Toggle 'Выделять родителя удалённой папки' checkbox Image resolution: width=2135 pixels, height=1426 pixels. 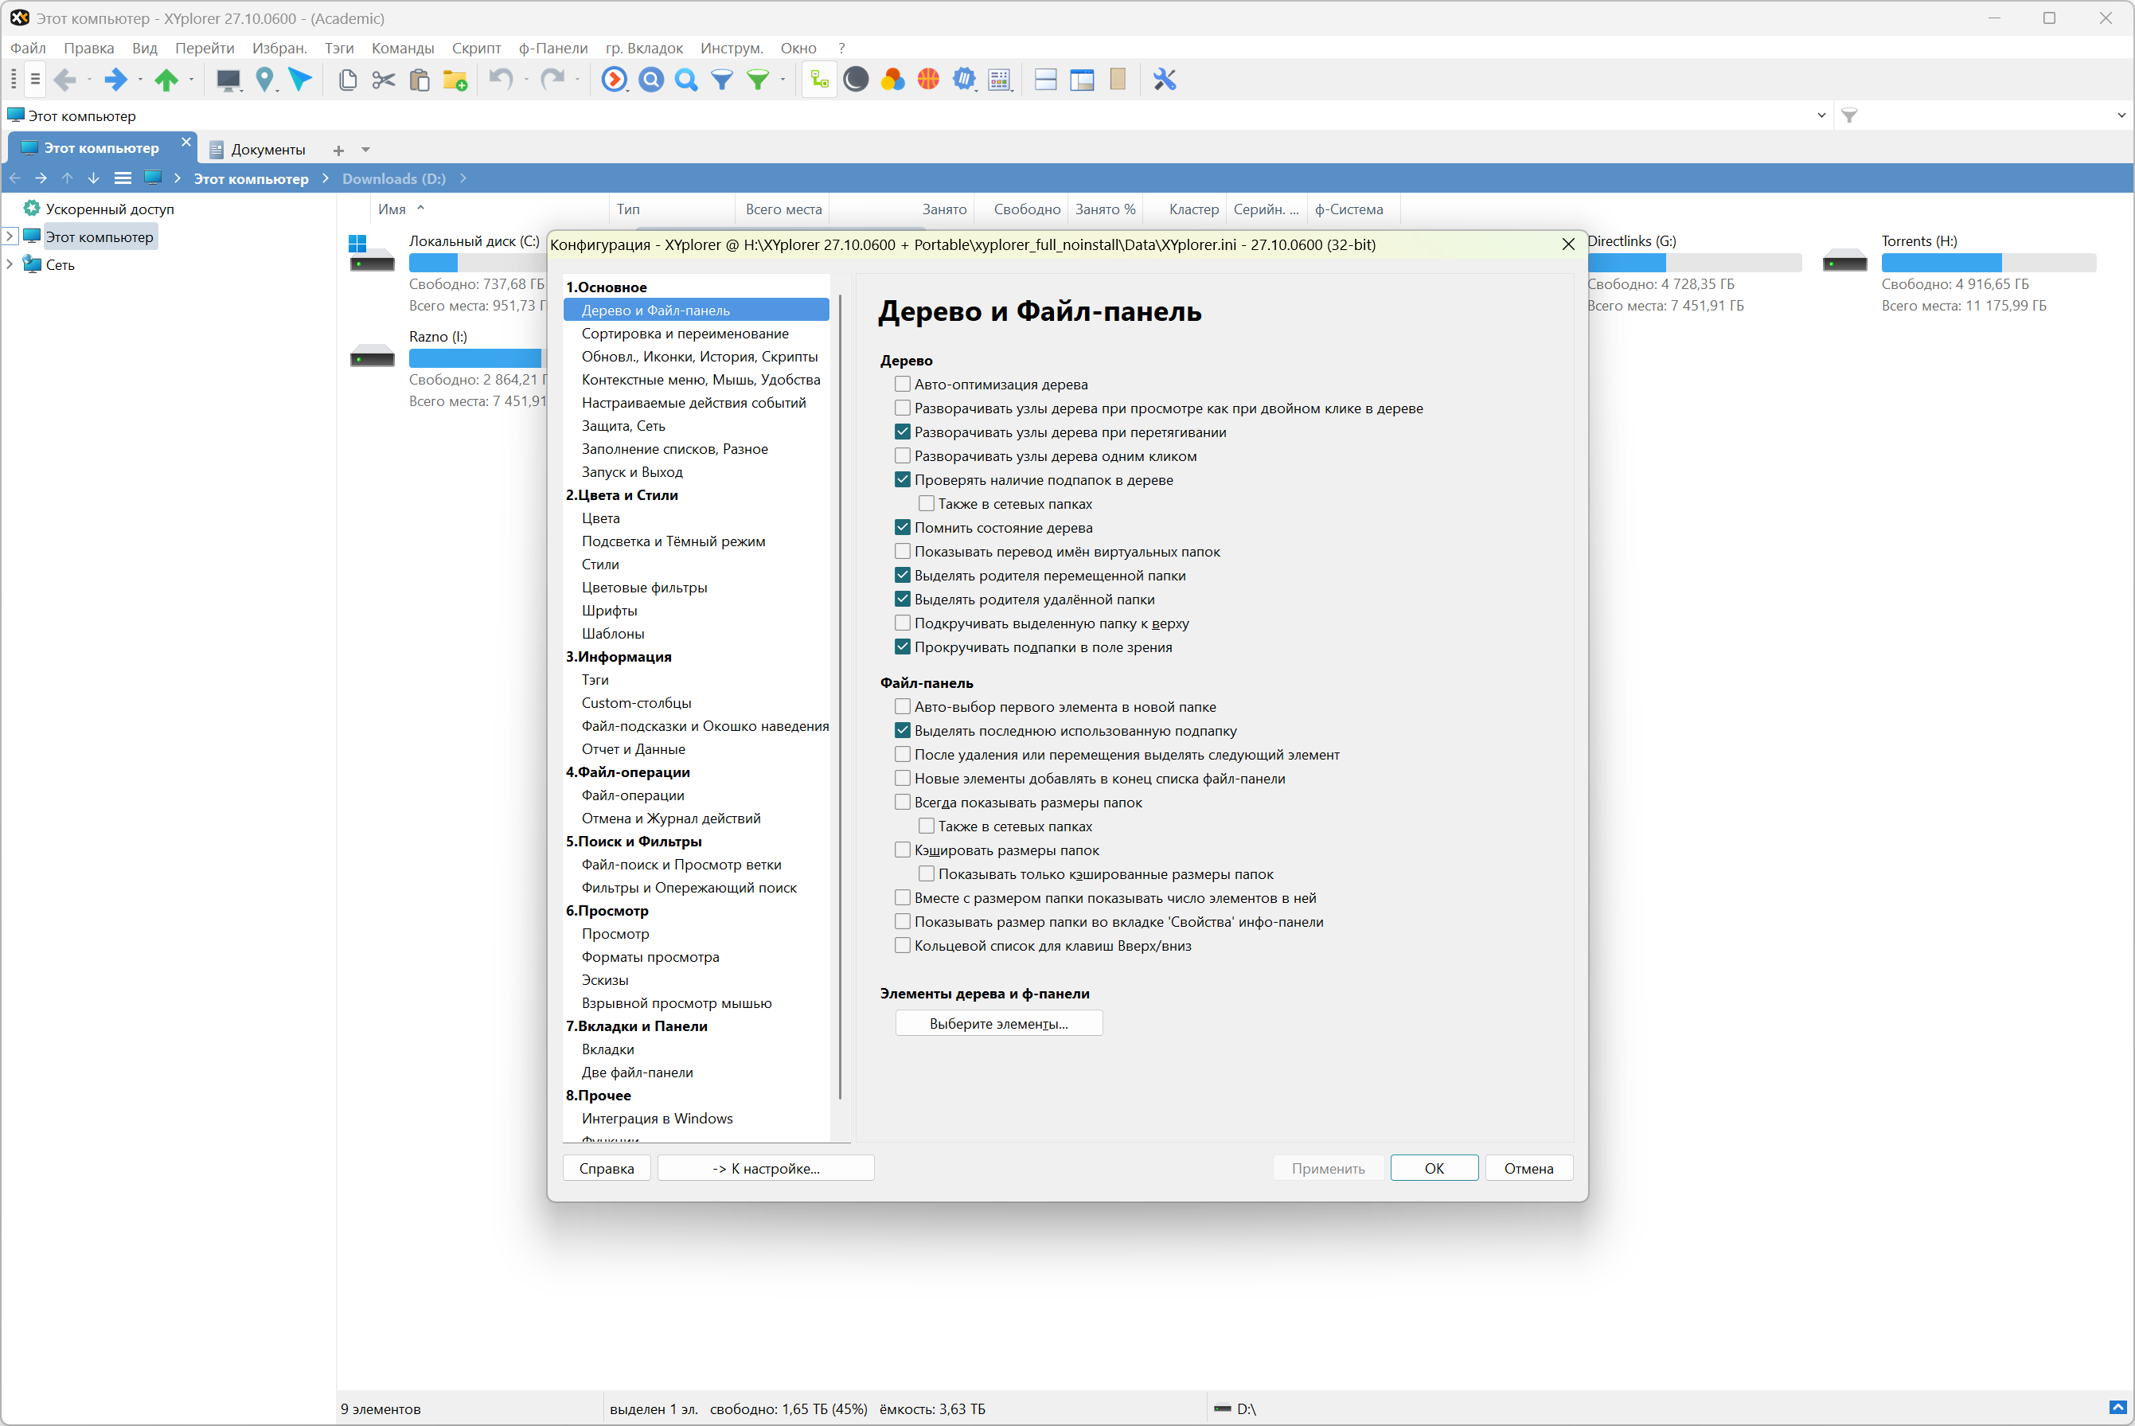point(902,600)
